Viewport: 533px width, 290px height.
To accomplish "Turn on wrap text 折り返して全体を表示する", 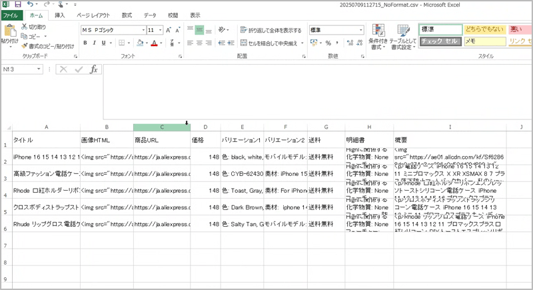I will tap(271, 30).
